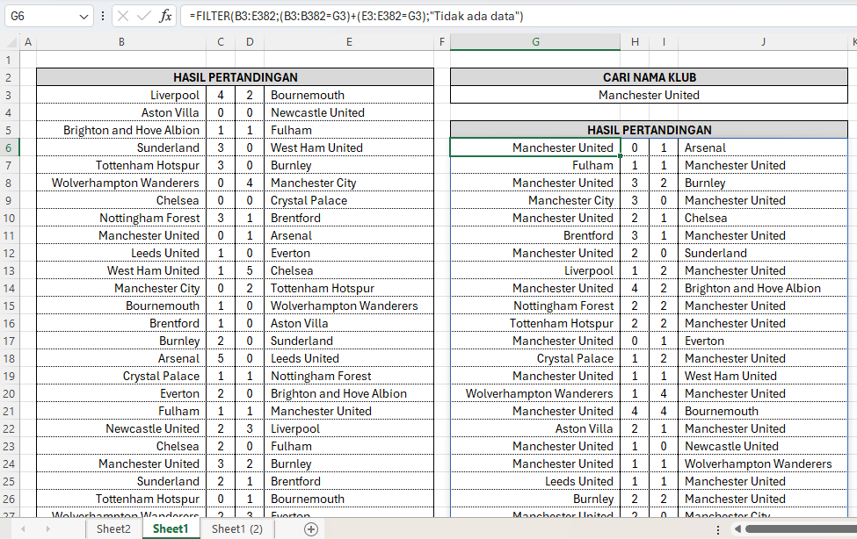Select the Sheet1 tab
The width and height of the screenshot is (857, 539).
tap(171, 528)
